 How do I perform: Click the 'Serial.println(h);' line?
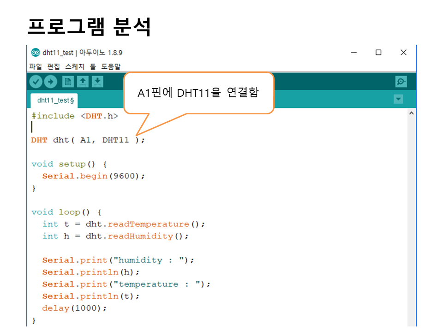click(x=91, y=272)
